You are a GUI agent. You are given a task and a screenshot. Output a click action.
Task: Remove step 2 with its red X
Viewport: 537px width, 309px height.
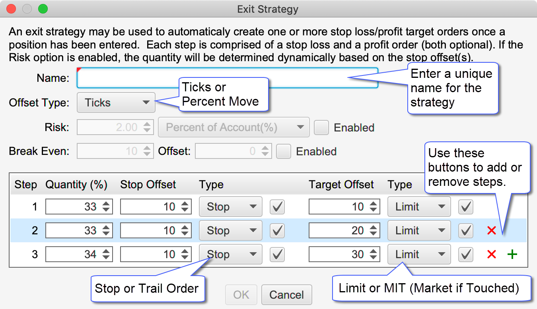491,230
